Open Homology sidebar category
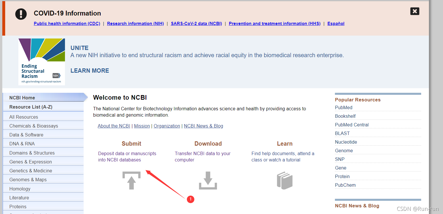Viewport: 443px width, 214px height. point(43,189)
